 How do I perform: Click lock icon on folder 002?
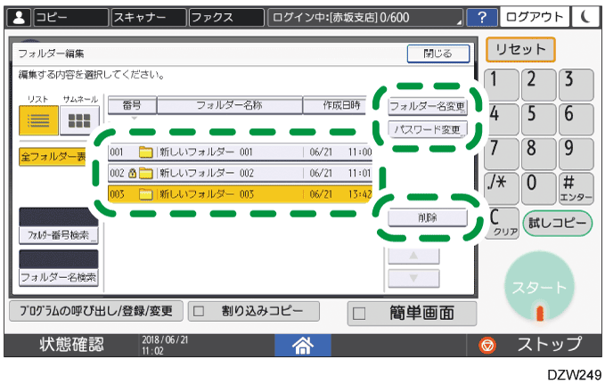tap(133, 173)
